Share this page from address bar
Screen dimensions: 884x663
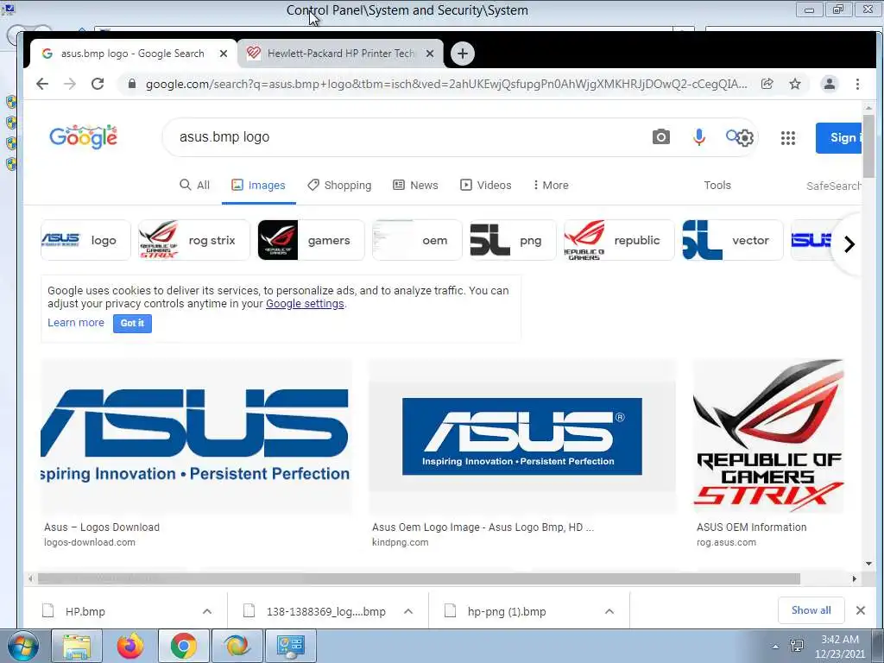(x=767, y=84)
